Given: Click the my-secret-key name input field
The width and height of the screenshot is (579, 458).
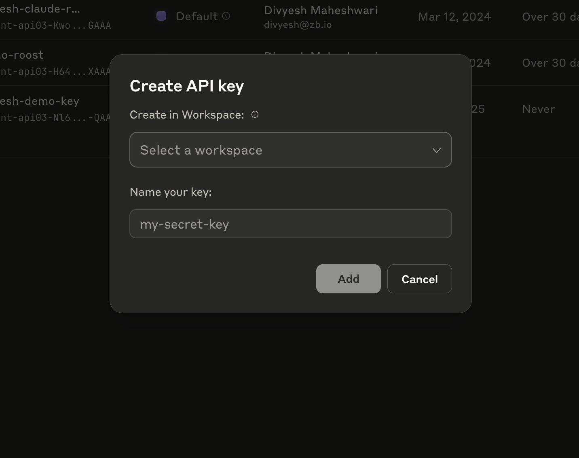Looking at the screenshot, I should tap(290, 224).
